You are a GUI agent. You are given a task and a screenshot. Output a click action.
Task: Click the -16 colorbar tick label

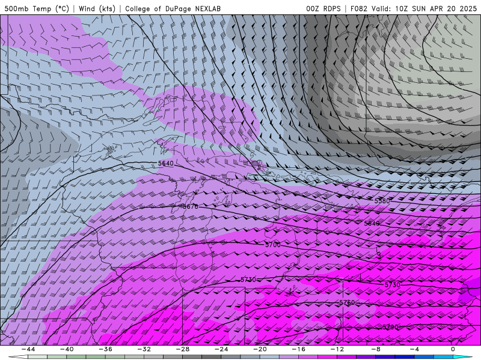pyautogui.click(x=298, y=349)
